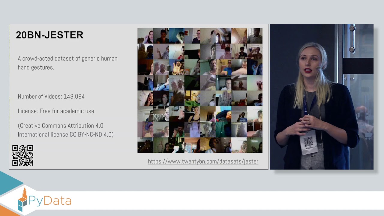Screen dimensions: 384x216
Task: Click the QR code on the slide
Action: [23, 155]
